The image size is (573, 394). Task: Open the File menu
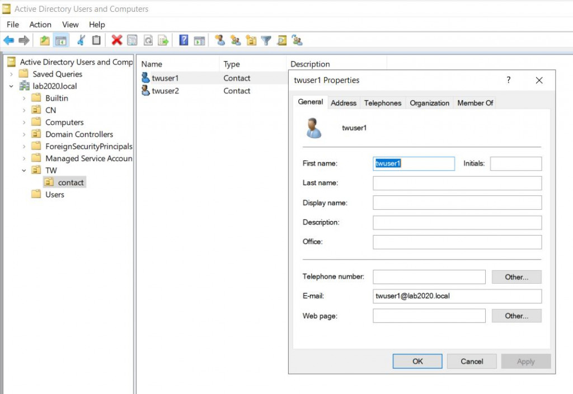(13, 25)
